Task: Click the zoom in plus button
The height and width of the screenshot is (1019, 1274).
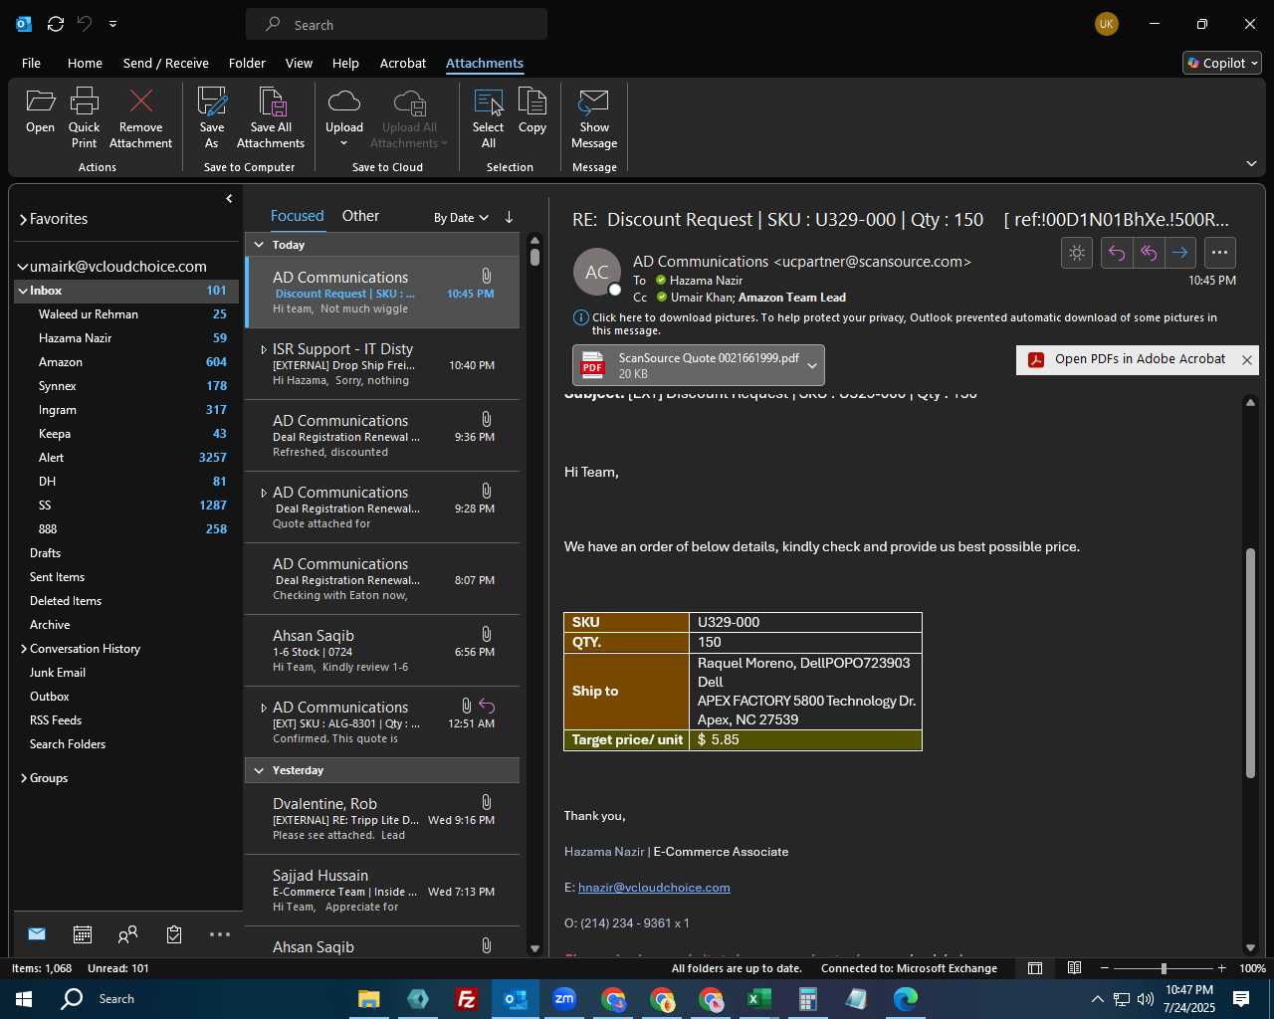Action: (1222, 968)
